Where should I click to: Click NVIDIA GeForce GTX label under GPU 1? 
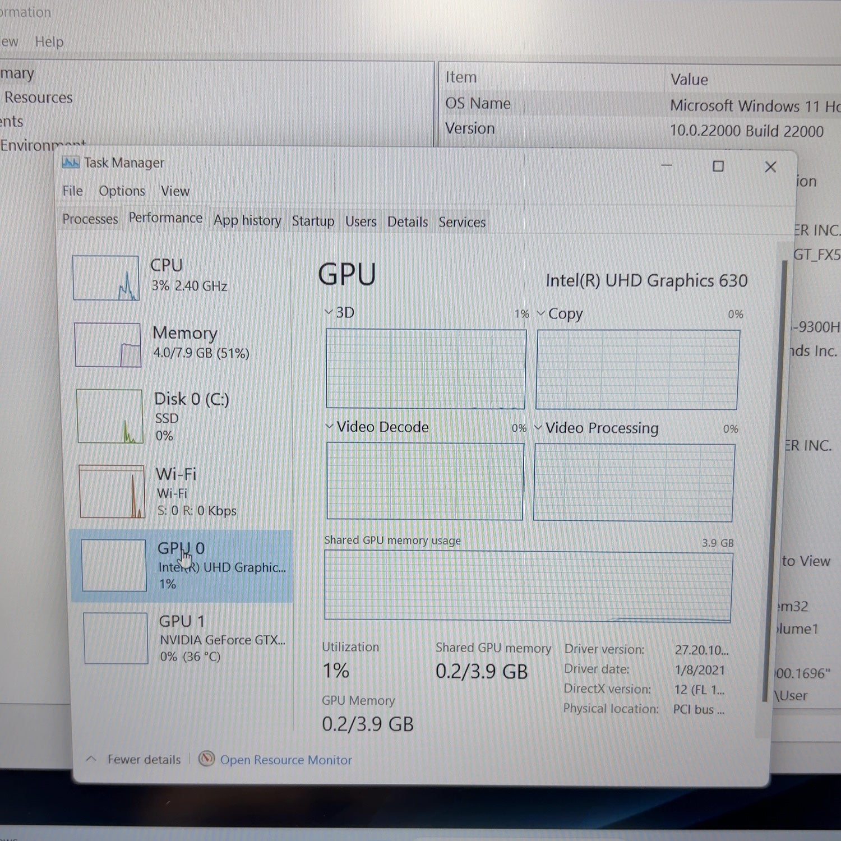pos(223,640)
